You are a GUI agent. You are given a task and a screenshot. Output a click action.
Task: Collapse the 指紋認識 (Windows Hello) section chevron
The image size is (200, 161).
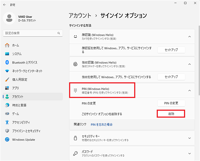189,64
